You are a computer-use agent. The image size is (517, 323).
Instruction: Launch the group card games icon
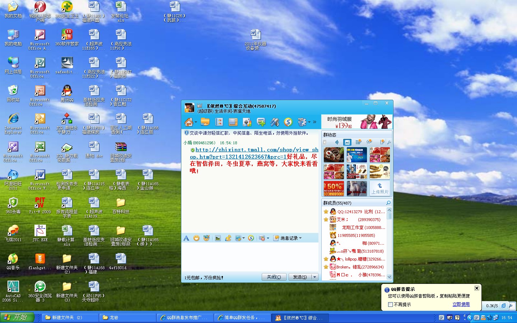(x=247, y=122)
